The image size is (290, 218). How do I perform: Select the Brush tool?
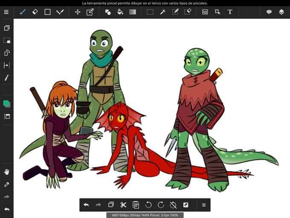pyautogui.click(x=22, y=12)
